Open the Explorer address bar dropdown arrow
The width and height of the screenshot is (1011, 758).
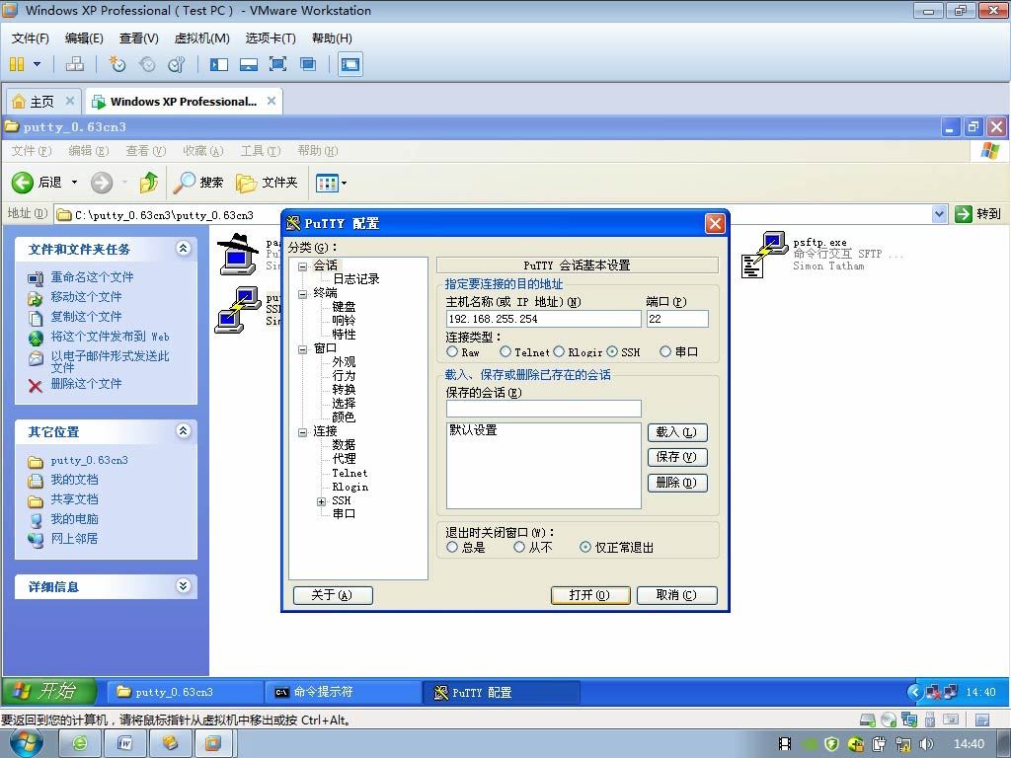pyautogui.click(x=940, y=214)
